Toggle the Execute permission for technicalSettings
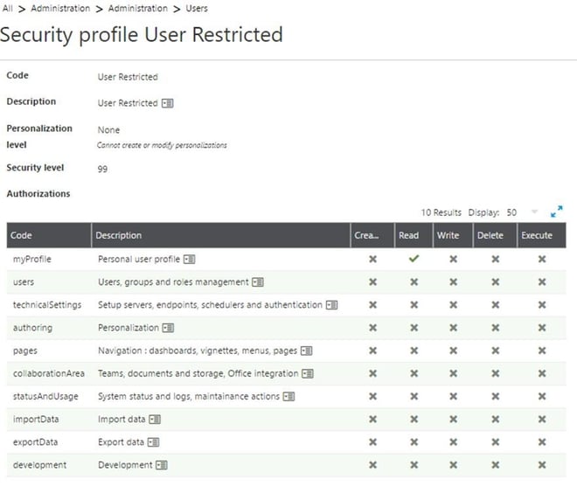Screen dimensions: 577x486 542,304
